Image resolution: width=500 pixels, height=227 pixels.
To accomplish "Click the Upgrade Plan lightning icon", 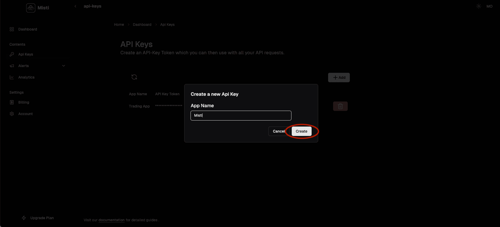I will pos(24,218).
